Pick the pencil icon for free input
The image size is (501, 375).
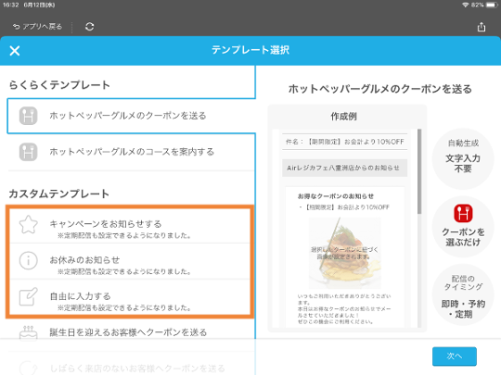tap(28, 296)
